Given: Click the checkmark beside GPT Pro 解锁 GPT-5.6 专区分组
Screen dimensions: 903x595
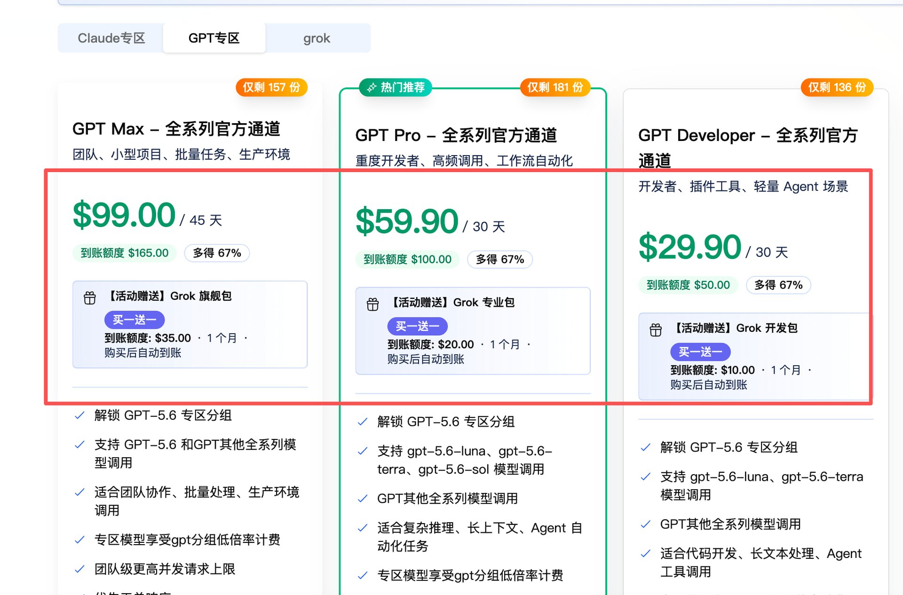Looking at the screenshot, I should pyautogui.click(x=363, y=422).
